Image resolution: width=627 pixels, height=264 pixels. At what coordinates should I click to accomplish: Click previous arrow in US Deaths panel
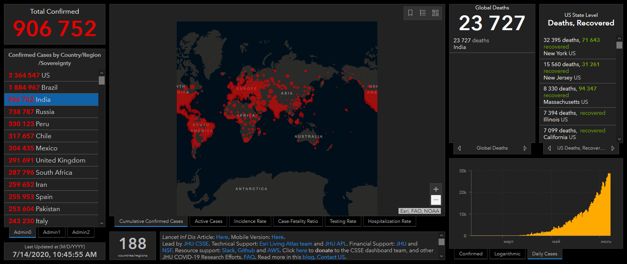tap(549, 148)
